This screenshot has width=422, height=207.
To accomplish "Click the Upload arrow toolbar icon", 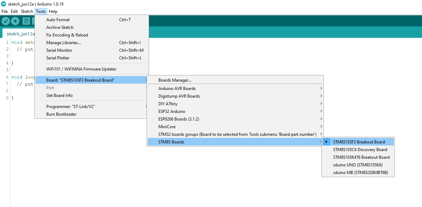I will coord(15,21).
